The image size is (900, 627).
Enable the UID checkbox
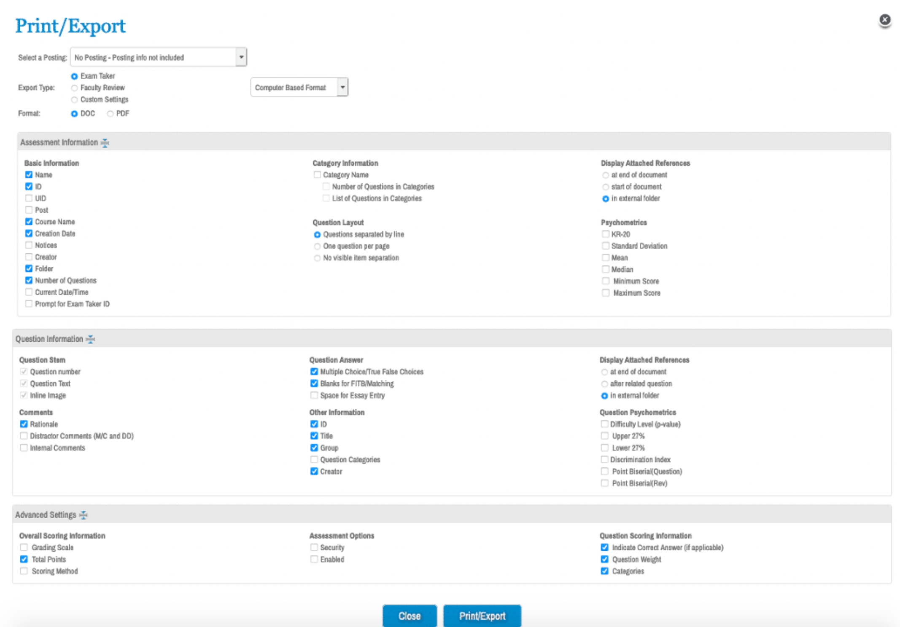pyautogui.click(x=29, y=198)
